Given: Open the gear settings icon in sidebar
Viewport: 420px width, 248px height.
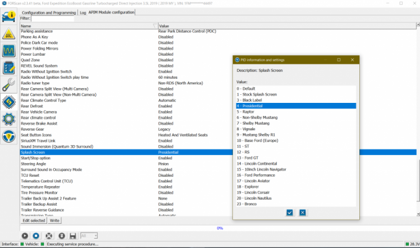Looking at the screenshot, I should click(9, 119).
